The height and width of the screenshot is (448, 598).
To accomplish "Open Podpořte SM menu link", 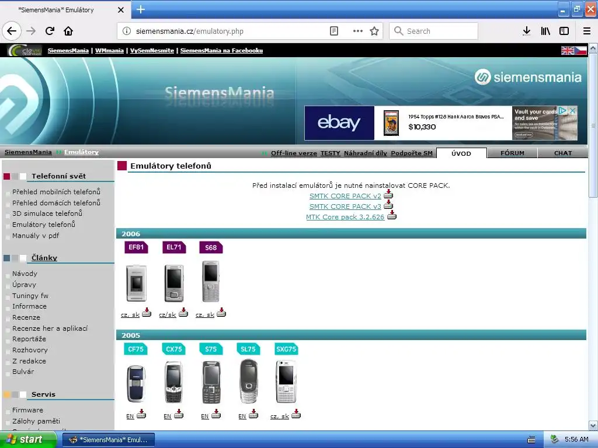I will click(412, 153).
